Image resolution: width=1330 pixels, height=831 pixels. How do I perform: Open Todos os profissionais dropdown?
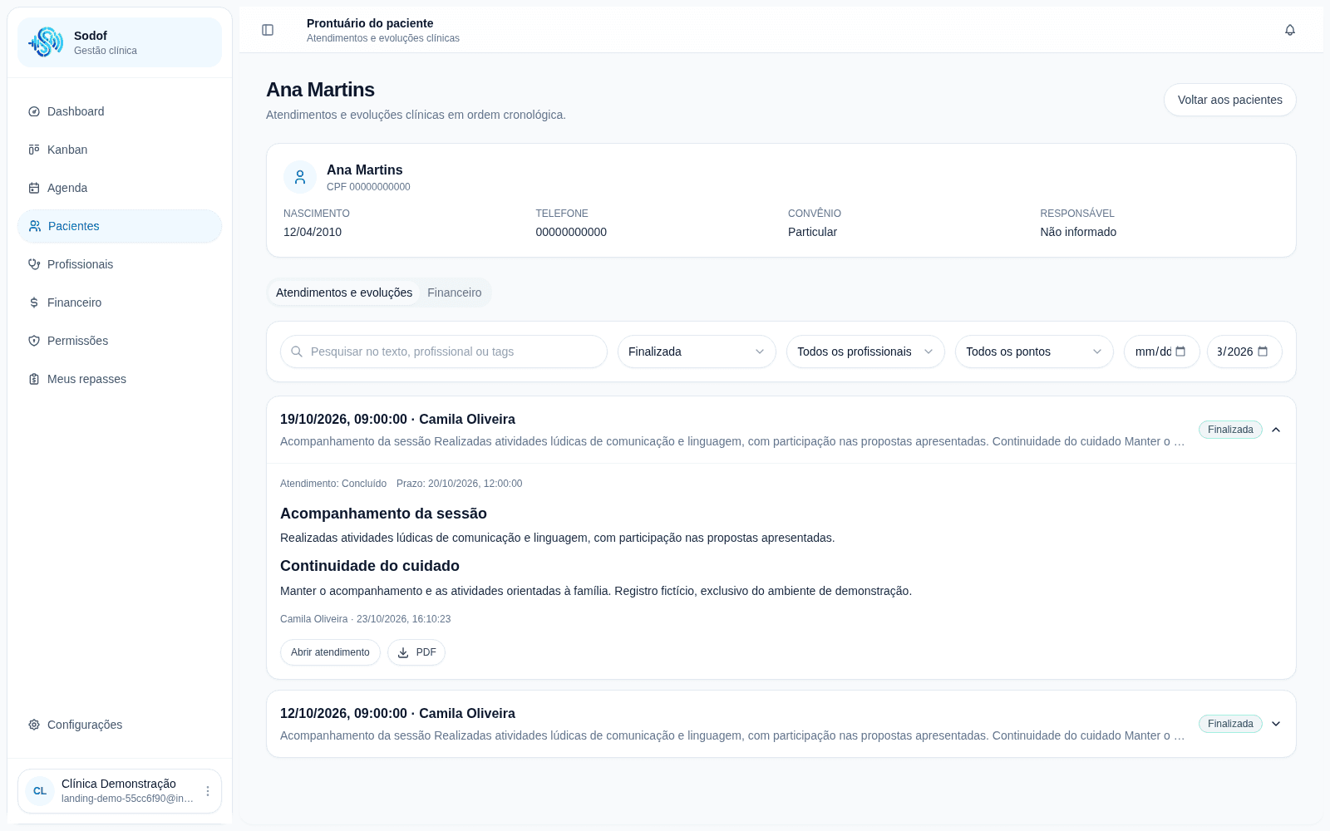pos(865,352)
